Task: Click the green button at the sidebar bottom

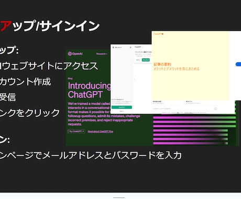Action: coord(122,107)
